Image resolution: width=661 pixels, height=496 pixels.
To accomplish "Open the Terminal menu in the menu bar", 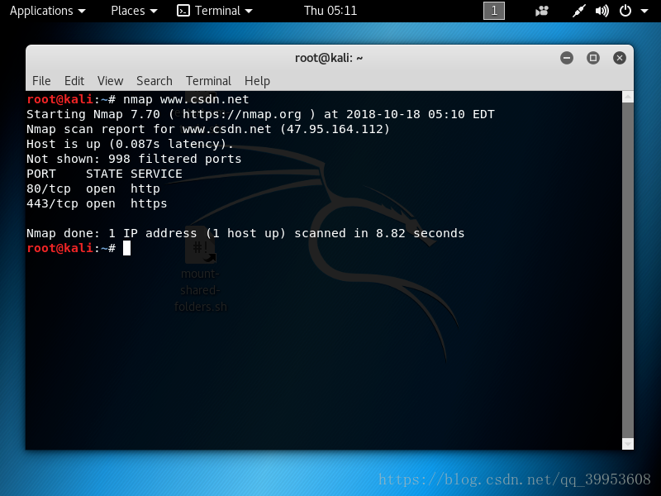I will [208, 81].
